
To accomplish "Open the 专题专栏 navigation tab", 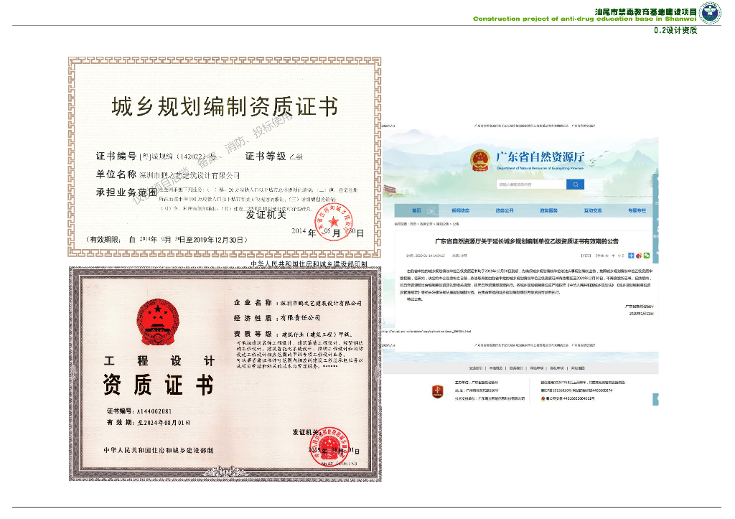I will click(x=637, y=210).
